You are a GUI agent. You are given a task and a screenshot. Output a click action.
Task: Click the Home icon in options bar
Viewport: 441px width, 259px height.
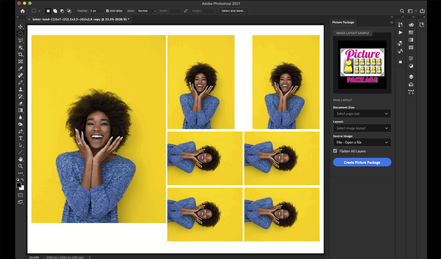click(22, 11)
